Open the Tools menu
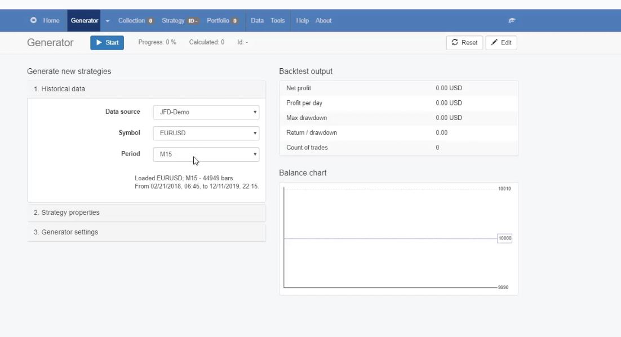The width and height of the screenshot is (621, 337). pos(278,21)
